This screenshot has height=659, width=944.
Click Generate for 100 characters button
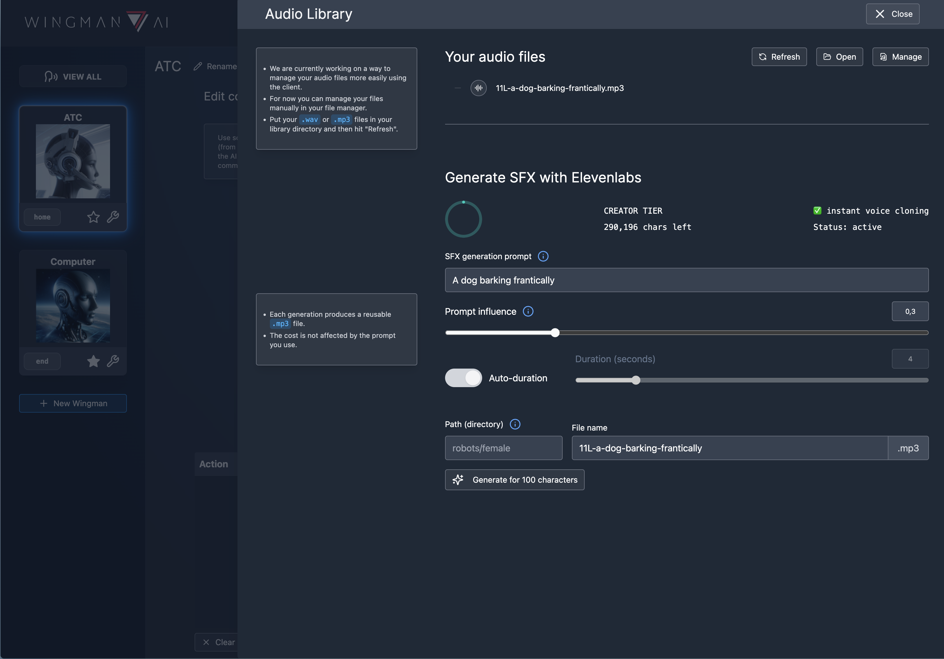pos(514,480)
